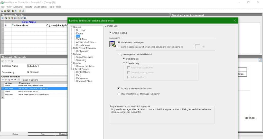Click the LoadRunner Controller title bar app icon

coord(2,2)
